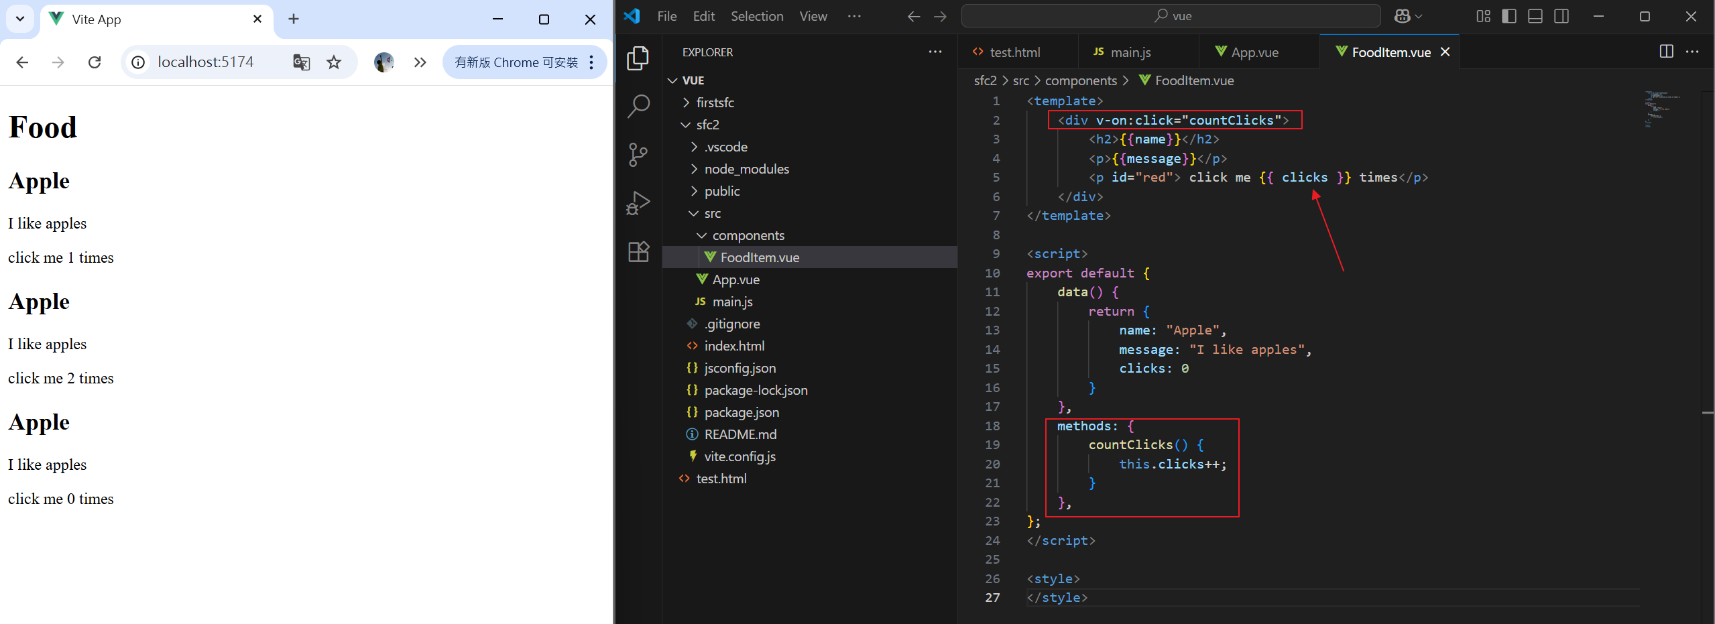Click the localhost:5174 address bar
This screenshot has width=1715, height=624.
click(205, 62)
